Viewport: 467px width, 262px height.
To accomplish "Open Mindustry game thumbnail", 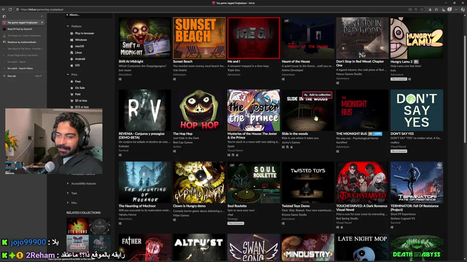I will 308,247.
